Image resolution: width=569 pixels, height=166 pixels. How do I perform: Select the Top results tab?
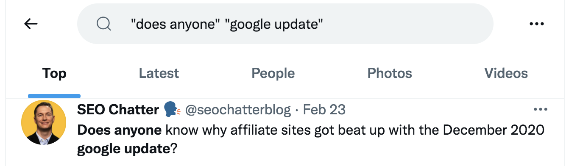54,73
